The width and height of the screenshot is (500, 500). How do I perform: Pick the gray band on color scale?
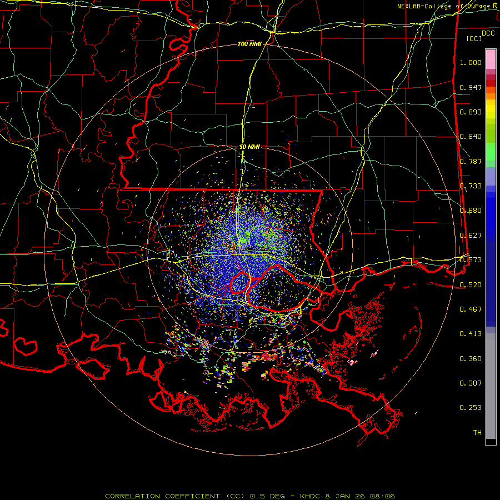(x=491, y=386)
